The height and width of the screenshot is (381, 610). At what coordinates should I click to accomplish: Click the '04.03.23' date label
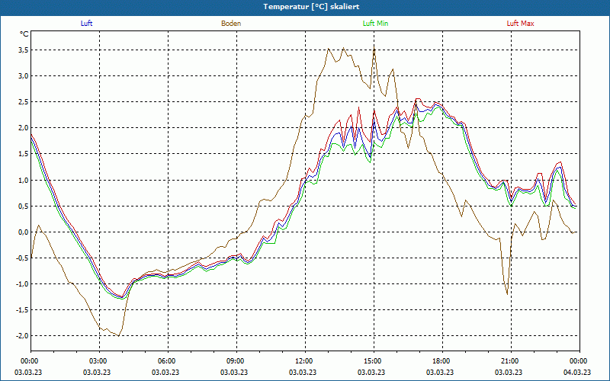click(x=577, y=372)
